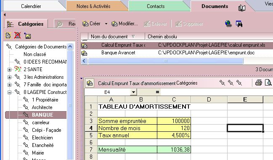This screenshot has height=160, width=273.
Task: Click document icon in preview header
Action: pyautogui.click(x=90, y=83)
